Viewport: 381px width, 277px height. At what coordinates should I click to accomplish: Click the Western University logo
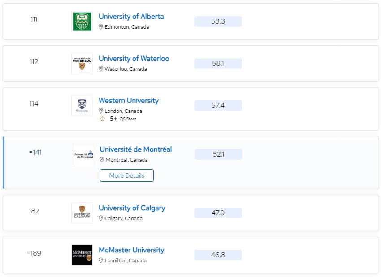coord(82,106)
